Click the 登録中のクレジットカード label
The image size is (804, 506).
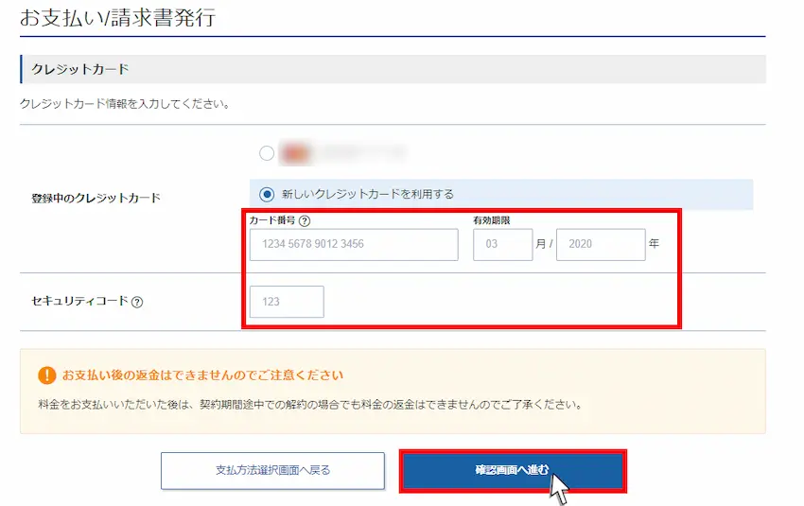(96, 198)
